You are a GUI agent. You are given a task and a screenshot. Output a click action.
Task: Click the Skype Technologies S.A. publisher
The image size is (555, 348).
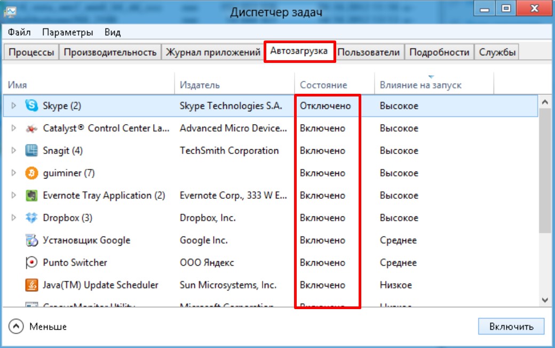[231, 106]
